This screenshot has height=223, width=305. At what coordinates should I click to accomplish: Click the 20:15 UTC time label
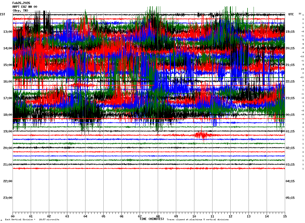tap(290, 48)
